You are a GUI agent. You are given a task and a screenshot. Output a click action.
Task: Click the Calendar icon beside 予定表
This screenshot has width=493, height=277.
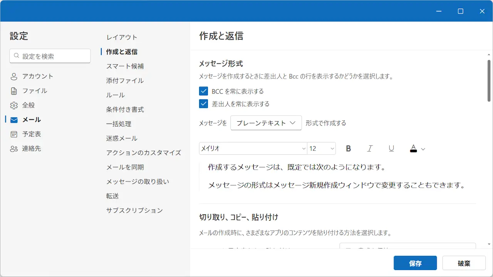coord(14,134)
